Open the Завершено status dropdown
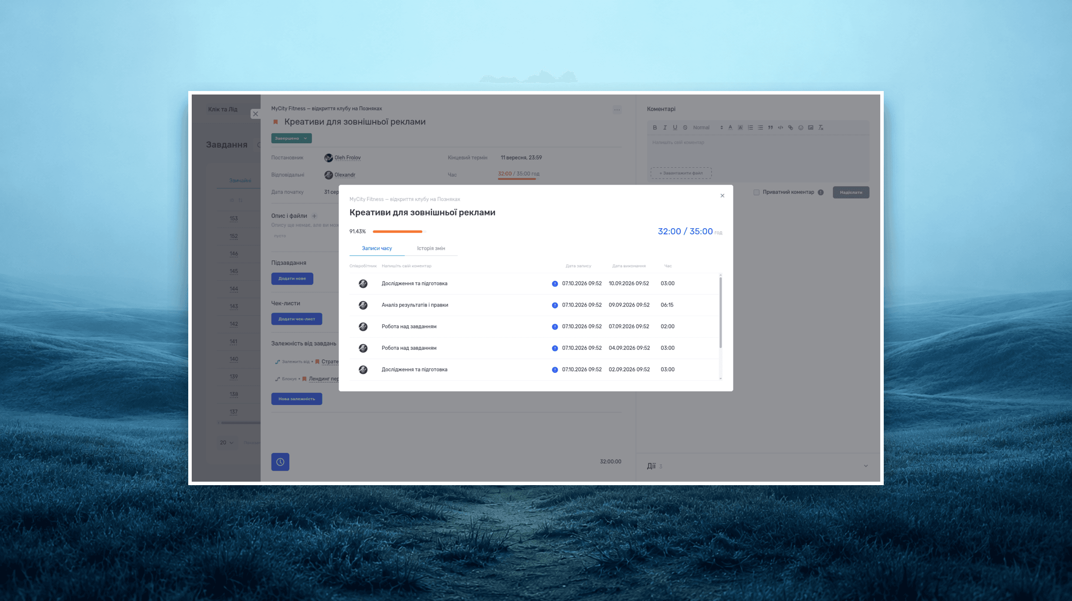The height and width of the screenshot is (601, 1072). click(292, 138)
